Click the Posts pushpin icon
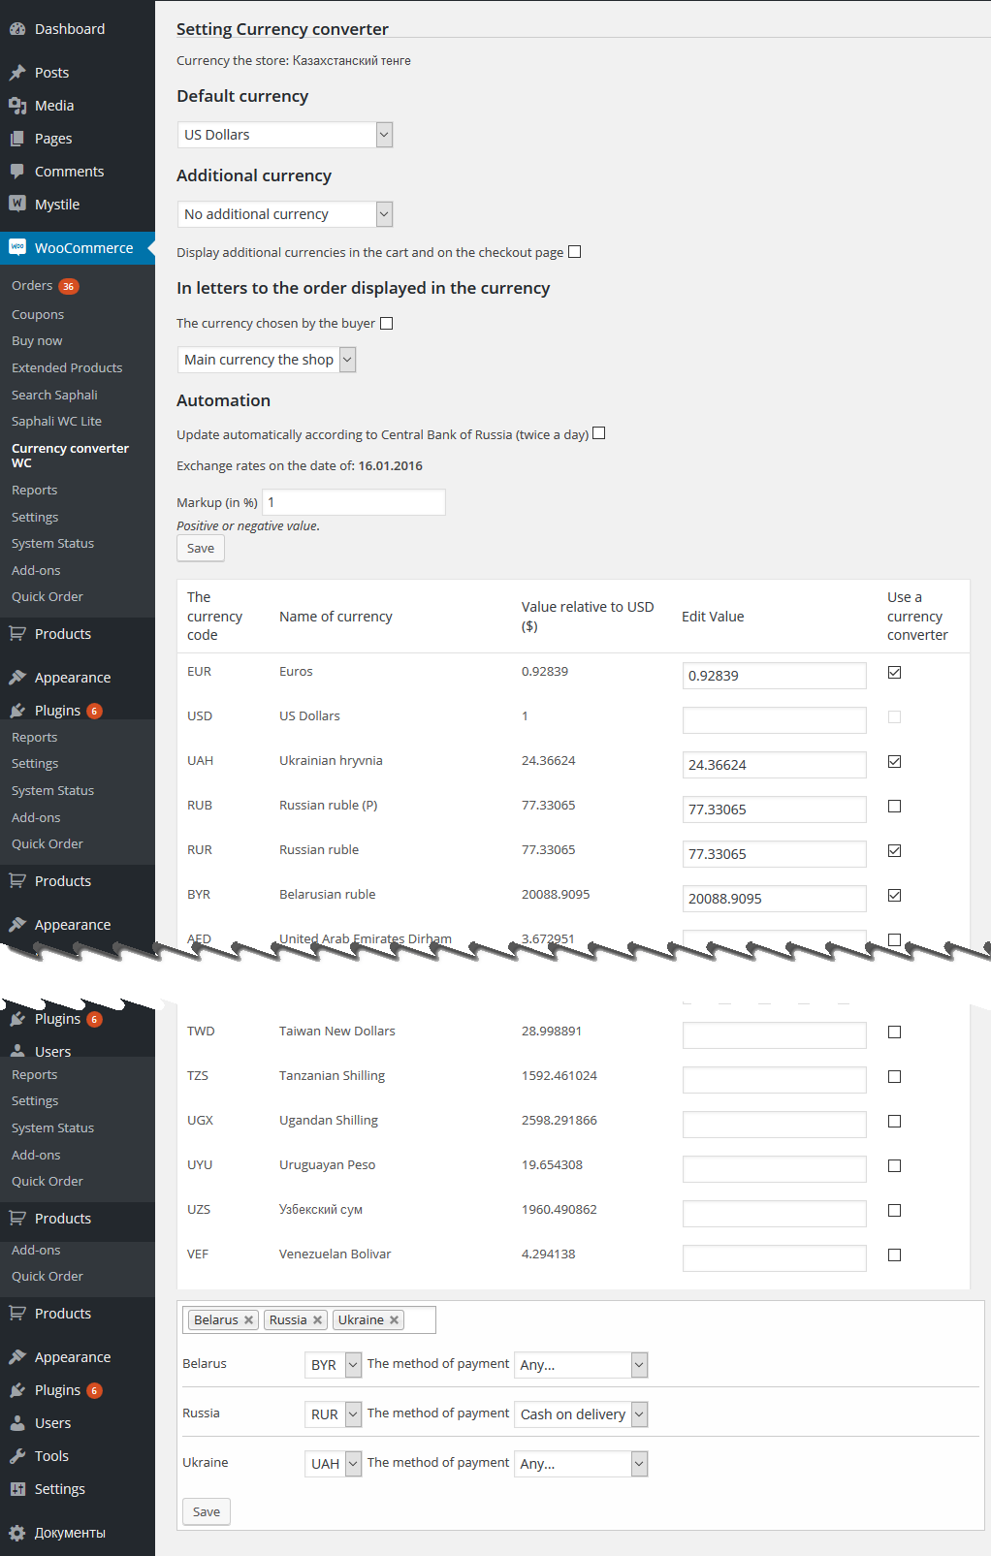 (x=17, y=73)
